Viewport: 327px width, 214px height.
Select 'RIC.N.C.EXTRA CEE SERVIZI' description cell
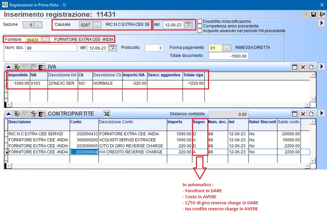click(x=39, y=134)
